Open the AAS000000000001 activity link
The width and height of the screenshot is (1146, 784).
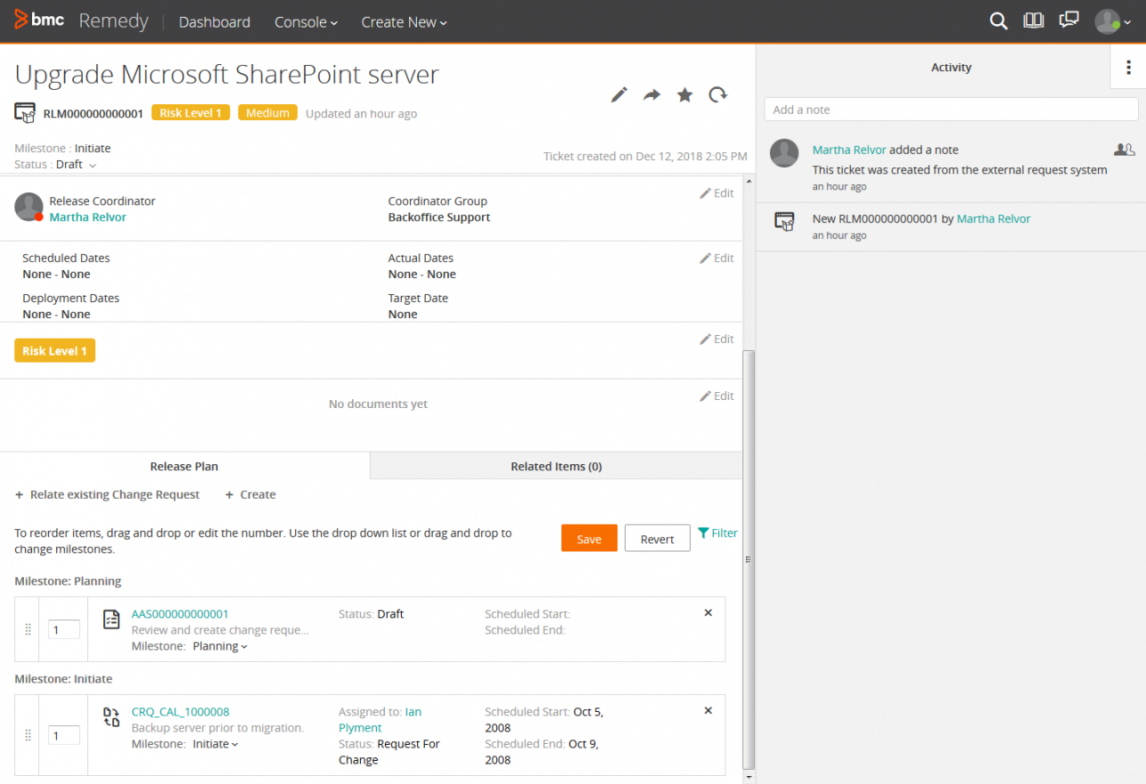coord(180,614)
